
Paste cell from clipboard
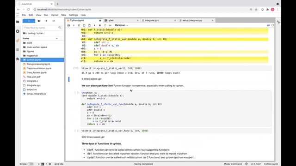pos(89,25)
